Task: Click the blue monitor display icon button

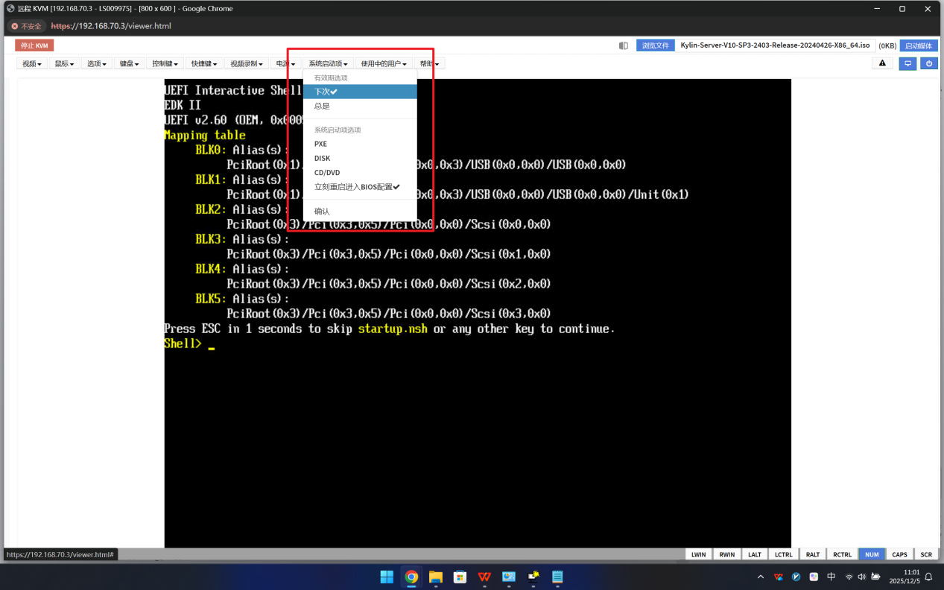Action: tap(907, 63)
